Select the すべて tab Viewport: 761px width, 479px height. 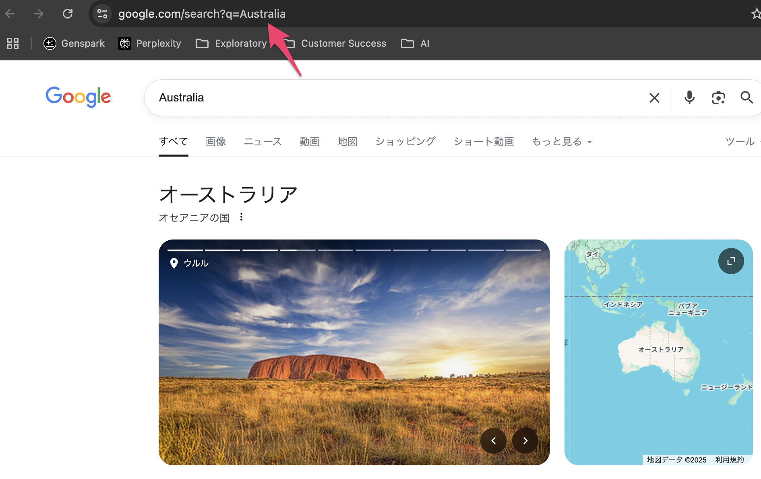click(x=174, y=142)
